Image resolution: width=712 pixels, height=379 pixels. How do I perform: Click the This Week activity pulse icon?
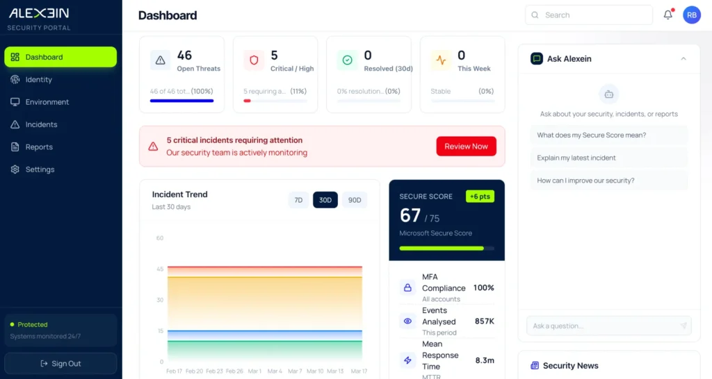441,60
